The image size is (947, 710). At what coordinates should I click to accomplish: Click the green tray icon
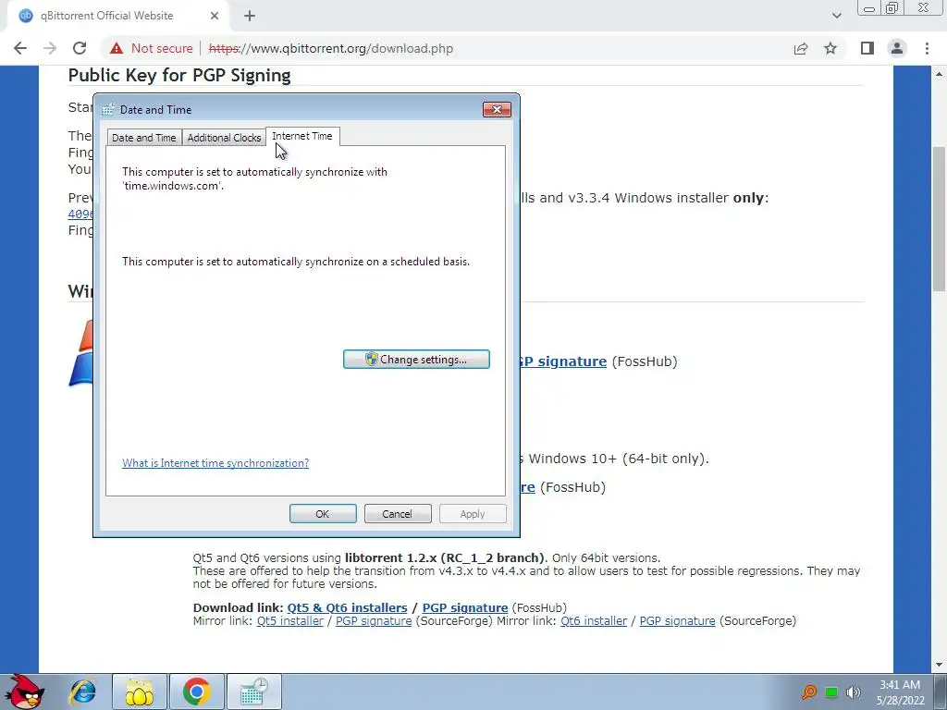(x=831, y=692)
